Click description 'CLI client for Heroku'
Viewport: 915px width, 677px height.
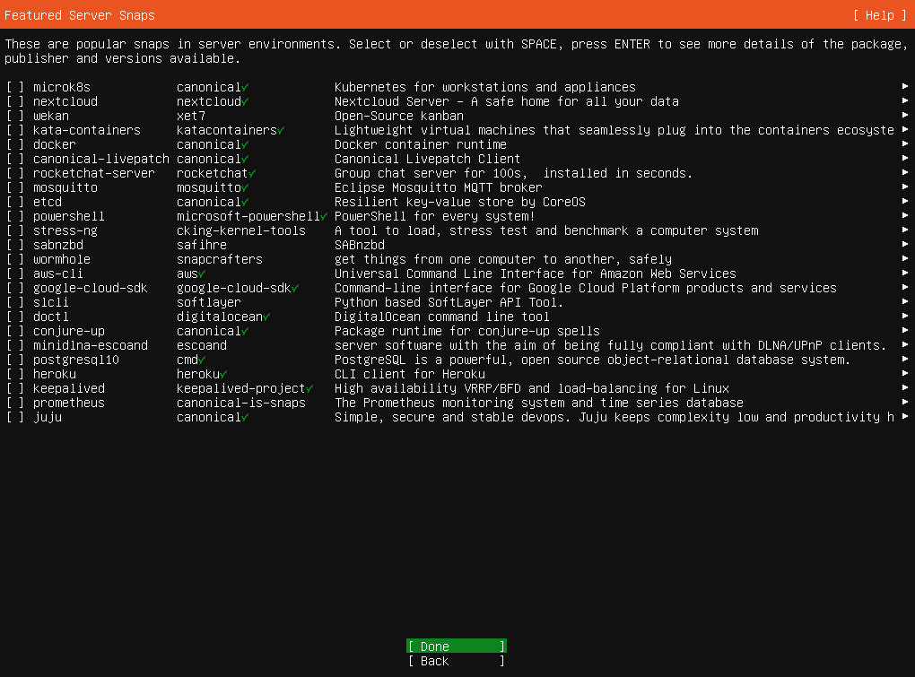pos(410,374)
